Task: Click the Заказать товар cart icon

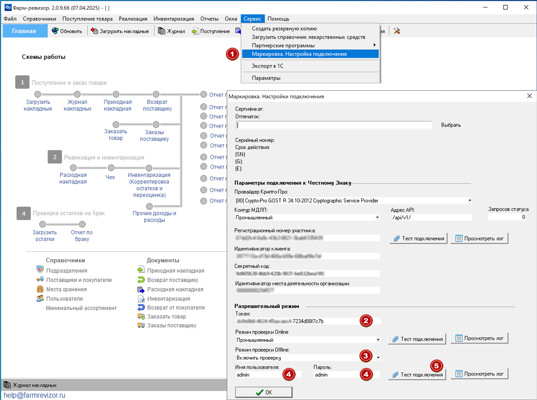Action: tap(141, 317)
